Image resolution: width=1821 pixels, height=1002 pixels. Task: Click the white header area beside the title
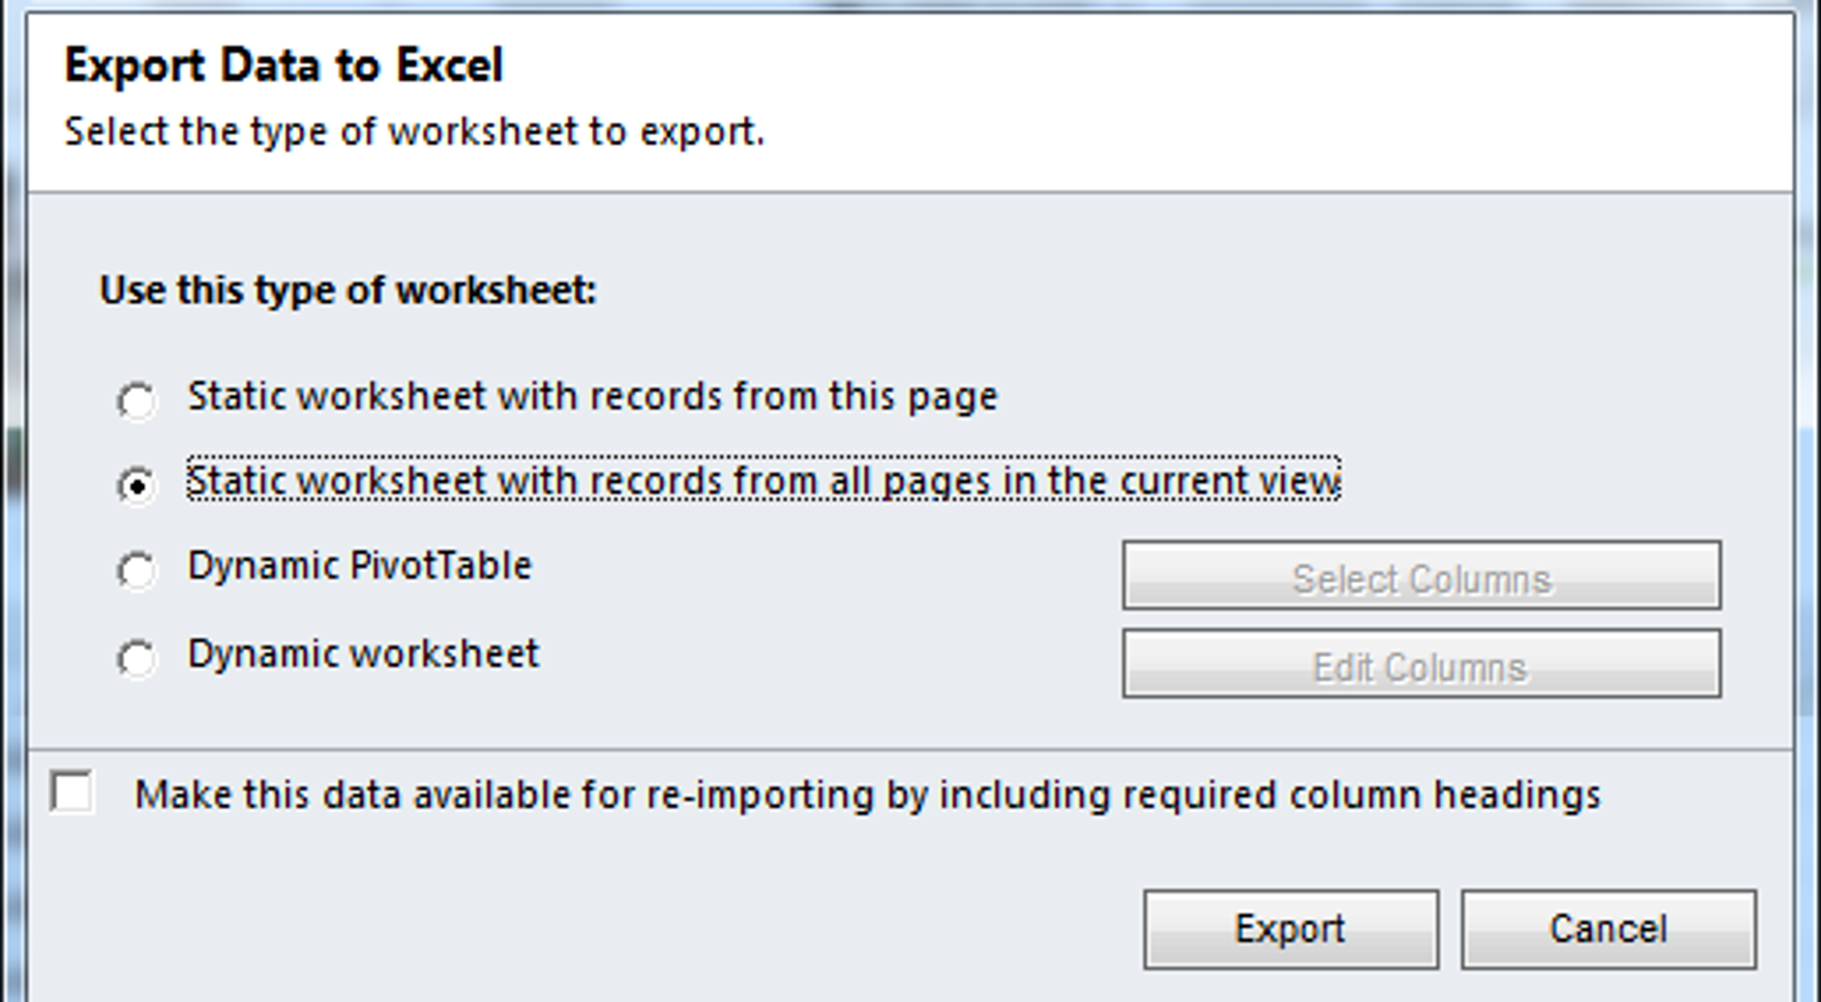tap(1147, 97)
